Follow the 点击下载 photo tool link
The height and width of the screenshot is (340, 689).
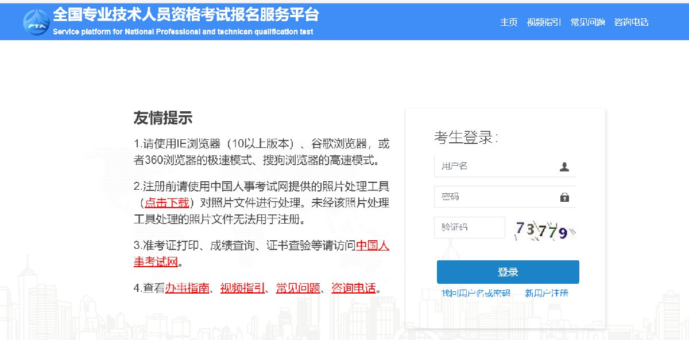point(167,202)
